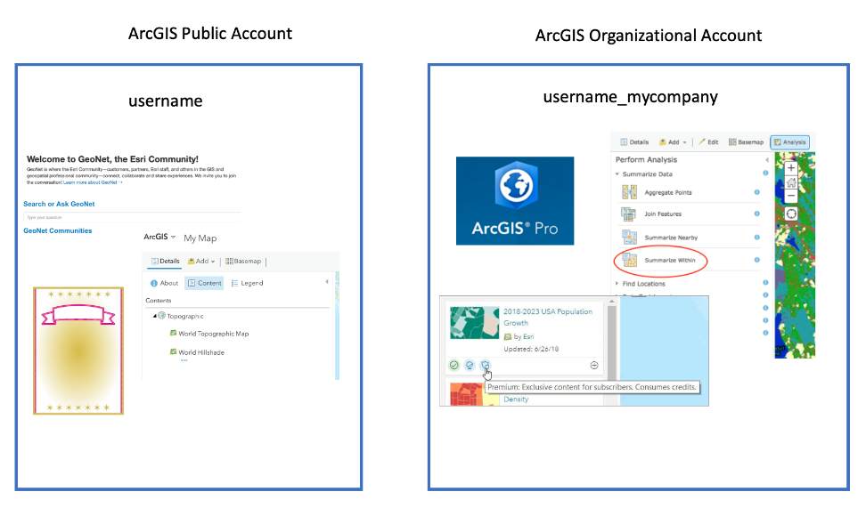This screenshot has width=866, height=508.
Task: Click the Topographic basemap globe icon
Action: click(162, 316)
